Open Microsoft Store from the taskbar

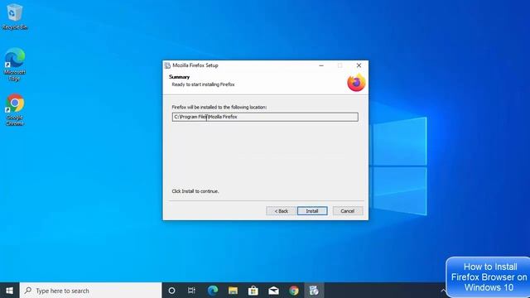(x=253, y=291)
